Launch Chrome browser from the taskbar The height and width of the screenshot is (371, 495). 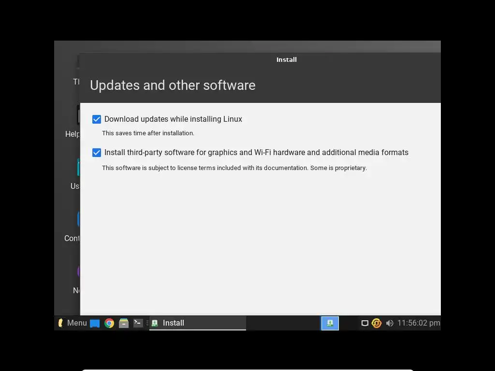click(x=109, y=323)
